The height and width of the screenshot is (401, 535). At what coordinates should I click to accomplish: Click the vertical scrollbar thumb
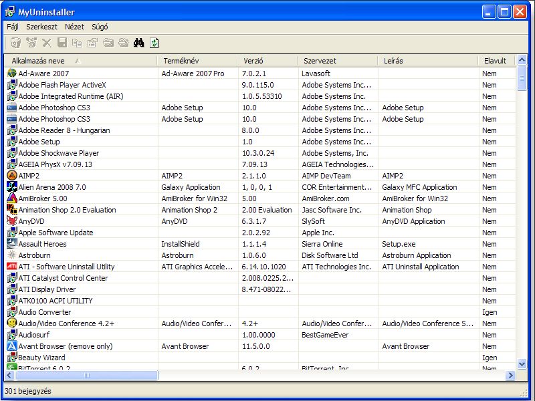click(x=522, y=78)
